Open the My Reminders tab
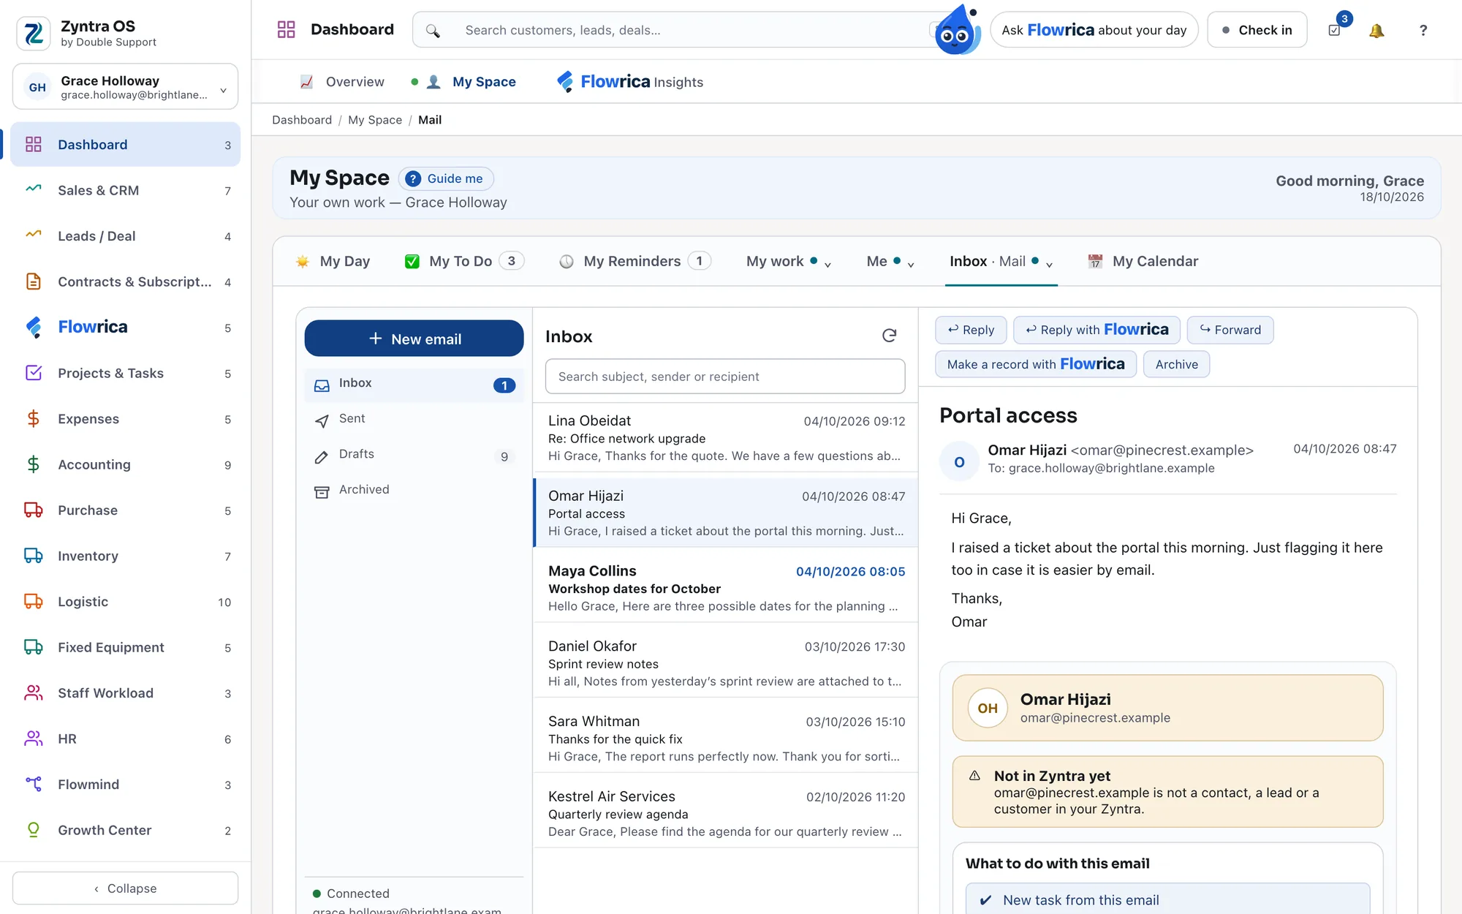Image resolution: width=1462 pixels, height=914 pixels. 635,261
